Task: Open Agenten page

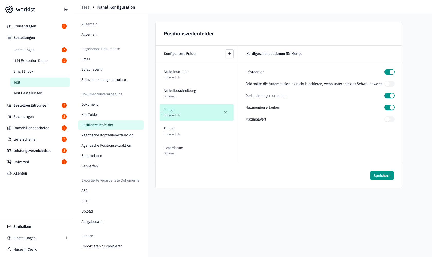Action: point(37,173)
